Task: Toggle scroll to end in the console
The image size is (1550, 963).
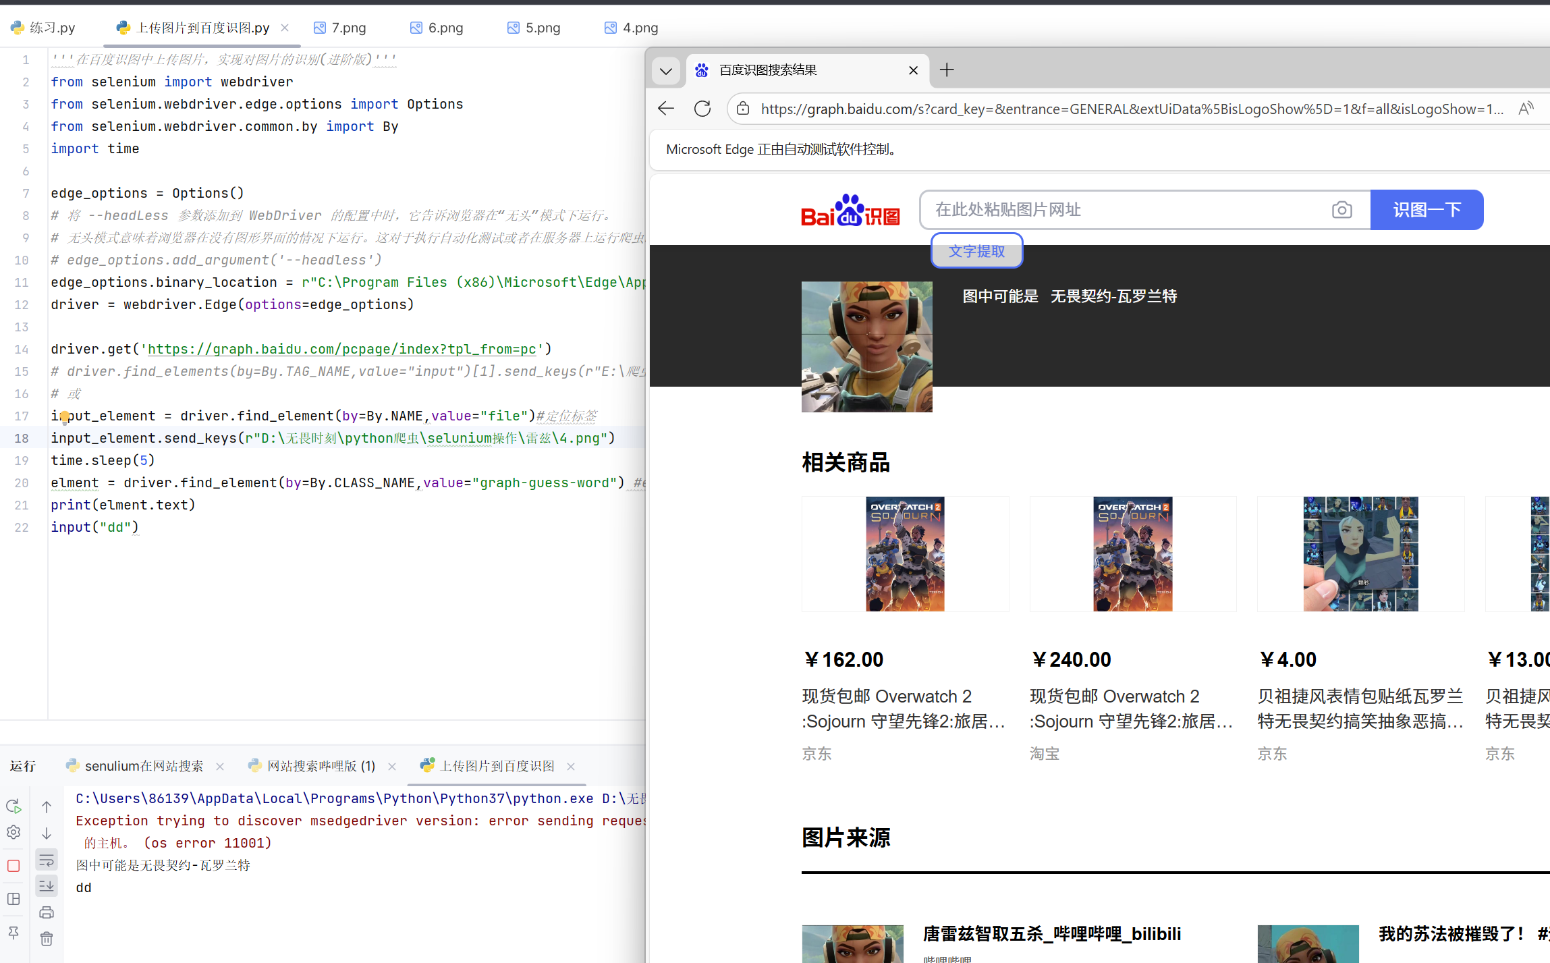Action: coord(47,886)
